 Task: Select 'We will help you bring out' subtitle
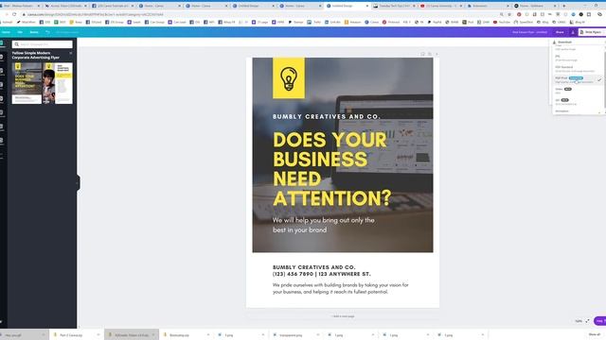click(324, 225)
